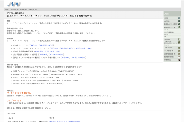
Task: Open JVN iPedia in the sidebar
Action: pyautogui.click(x=168, y=42)
